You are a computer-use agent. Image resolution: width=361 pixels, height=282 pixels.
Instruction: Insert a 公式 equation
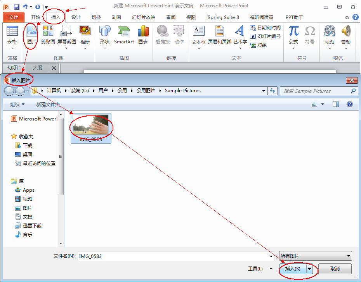click(x=293, y=38)
